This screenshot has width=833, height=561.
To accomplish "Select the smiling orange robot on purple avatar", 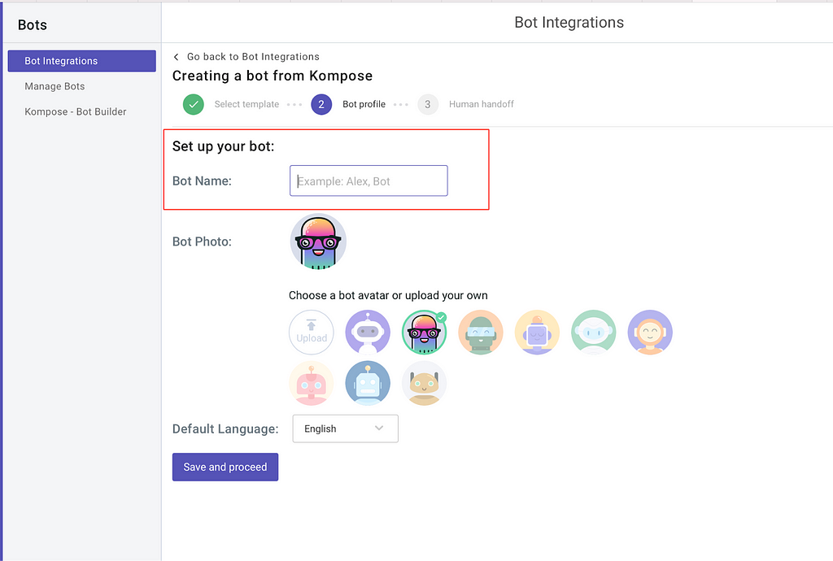I will (x=649, y=332).
